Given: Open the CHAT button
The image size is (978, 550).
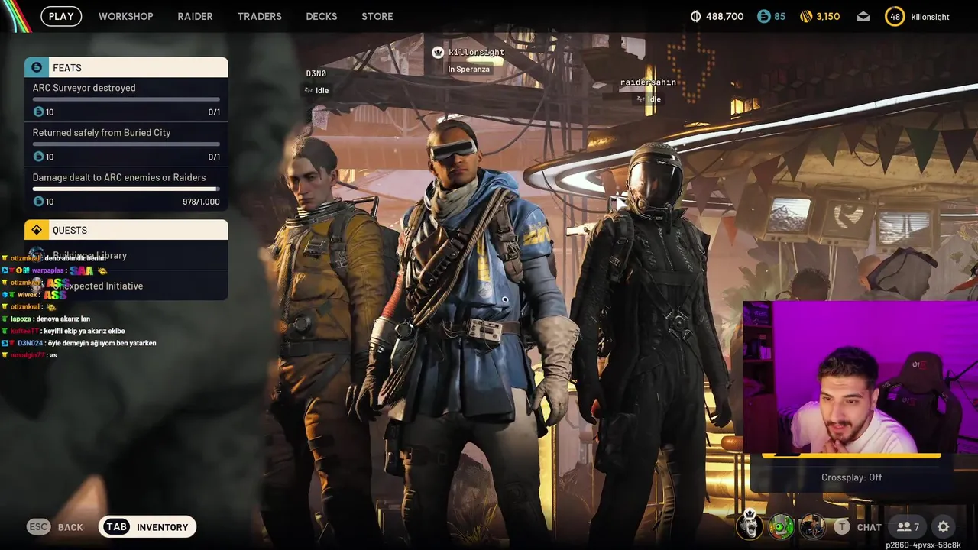Looking at the screenshot, I should (x=869, y=527).
